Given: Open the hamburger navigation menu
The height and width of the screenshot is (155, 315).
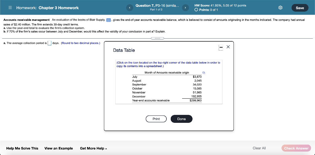Looking at the screenshot, I should [x=10, y=8].
